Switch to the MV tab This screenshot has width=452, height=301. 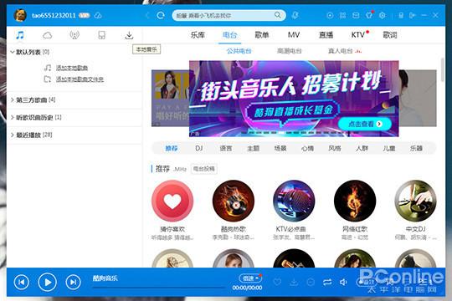pos(294,35)
